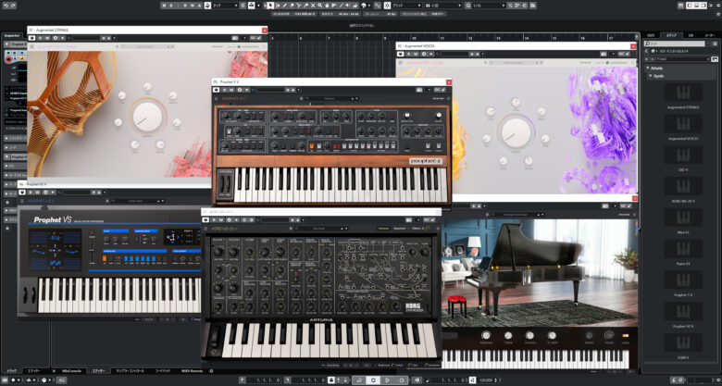Open the MIDI Remote tab in lower zone

(x=192, y=370)
